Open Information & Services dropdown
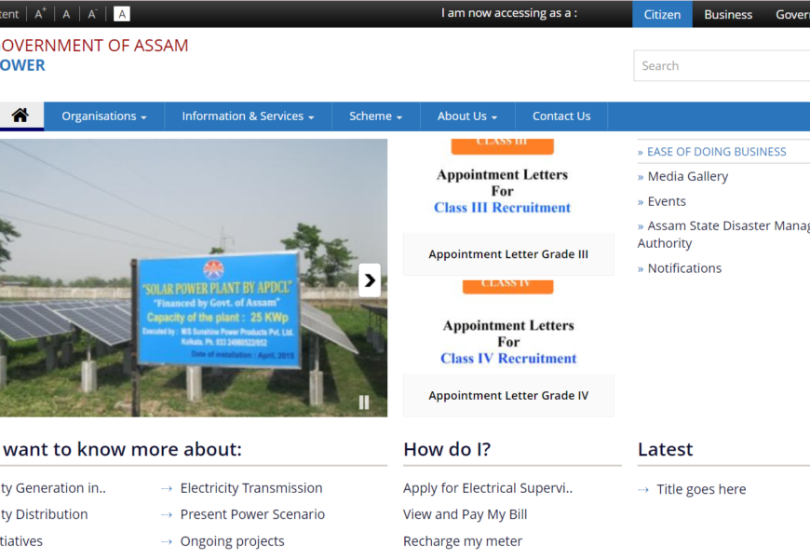 pos(248,116)
